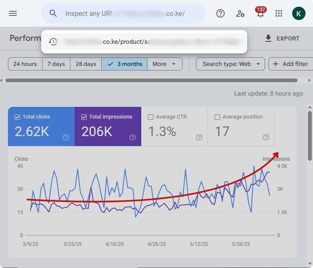The image size is (313, 268).
Task: Enable the Average position checkbox
Action: point(217,117)
